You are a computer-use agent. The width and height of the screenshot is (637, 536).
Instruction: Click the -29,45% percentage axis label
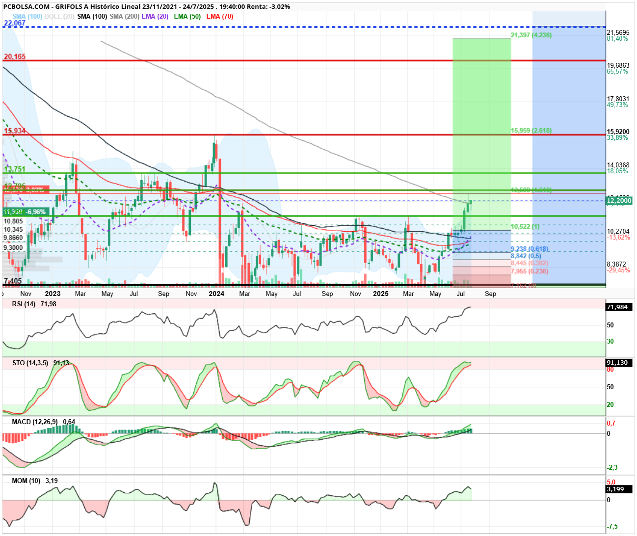click(x=618, y=270)
